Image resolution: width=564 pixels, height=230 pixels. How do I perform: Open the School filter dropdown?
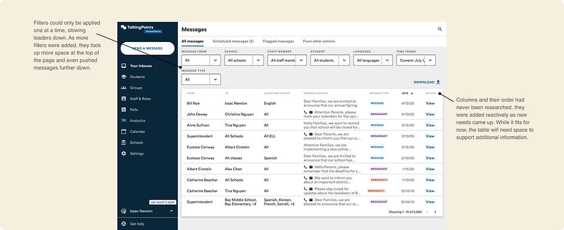pyautogui.click(x=244, y=60)
